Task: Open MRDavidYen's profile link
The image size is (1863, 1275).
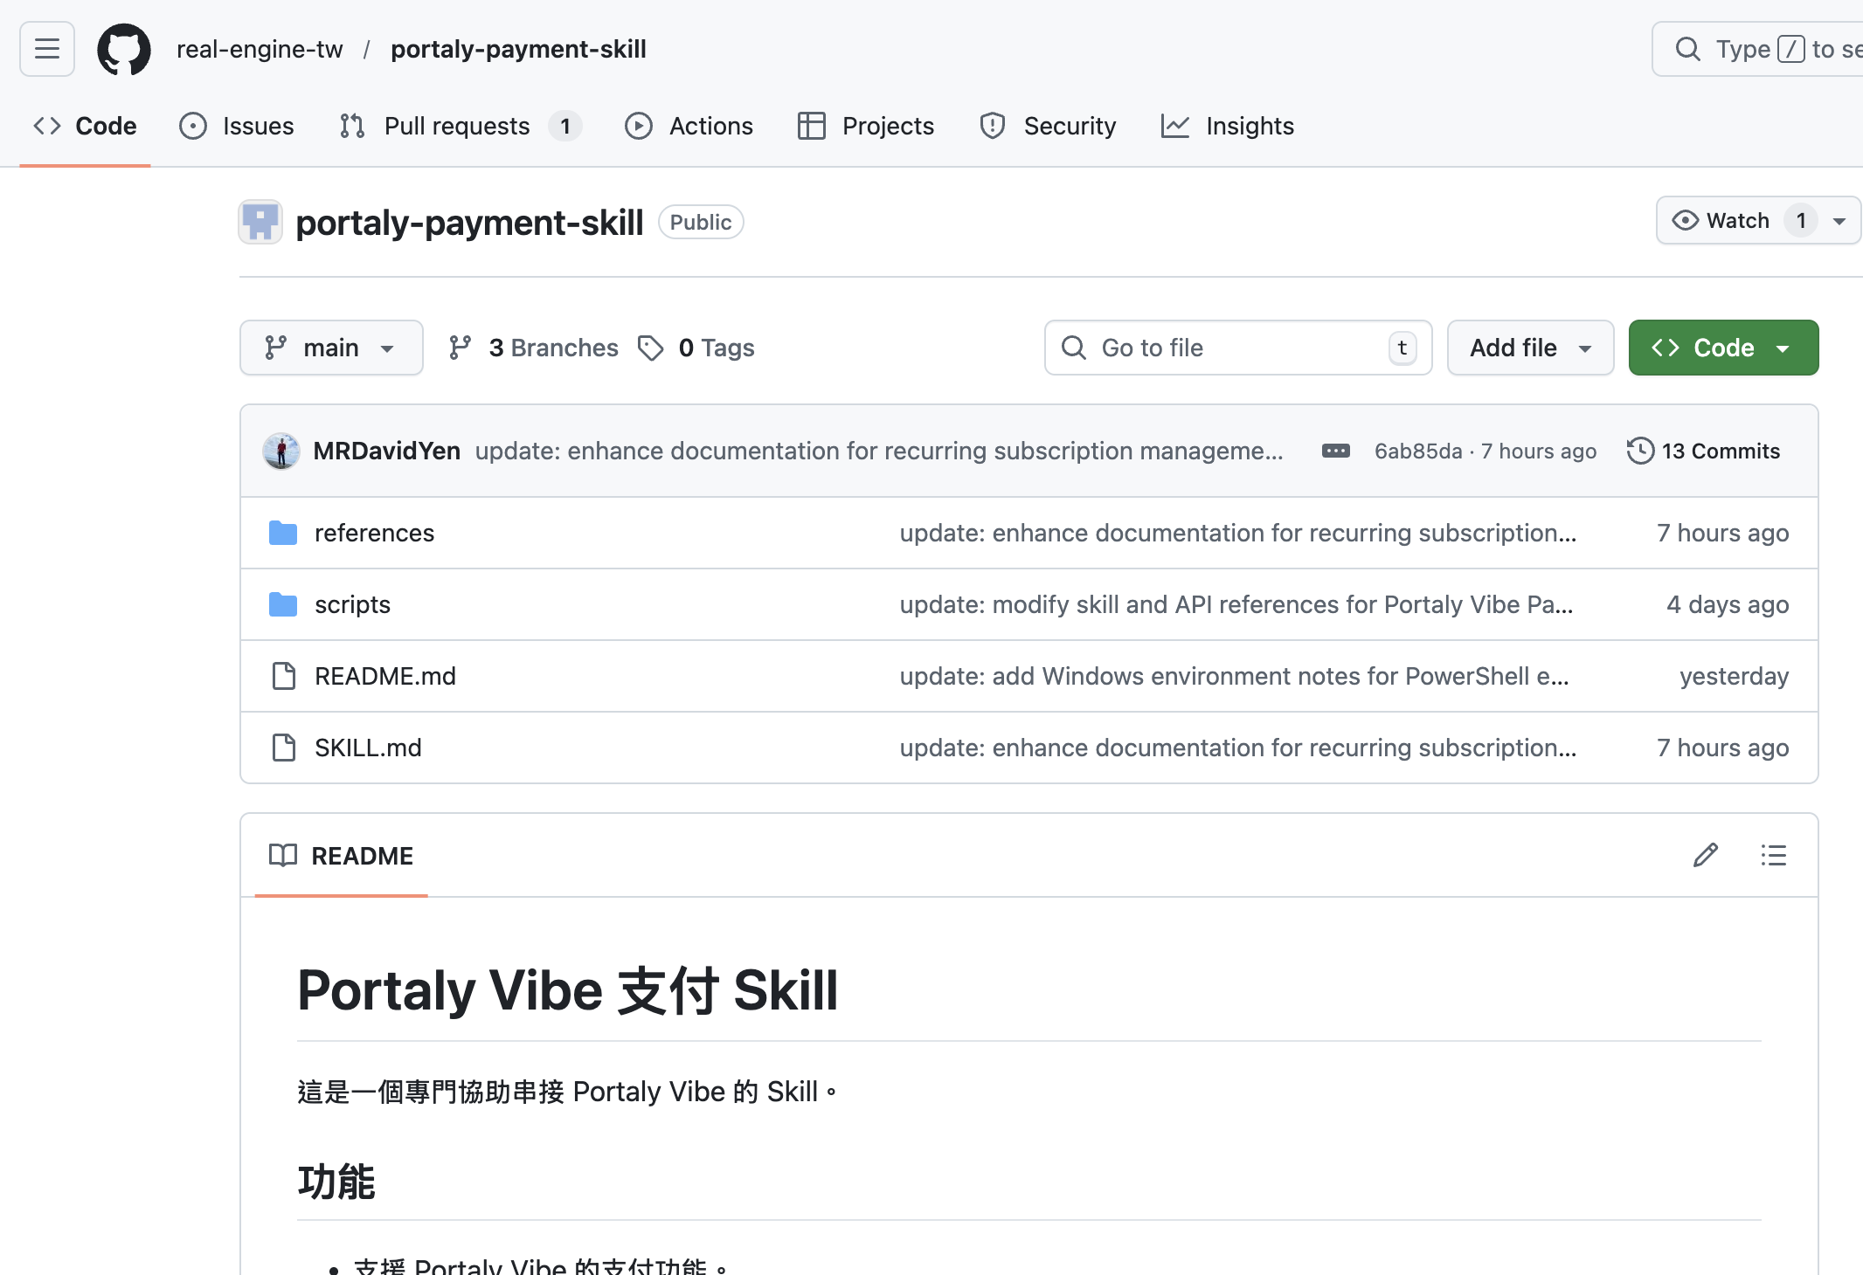Action: [387, 451]
